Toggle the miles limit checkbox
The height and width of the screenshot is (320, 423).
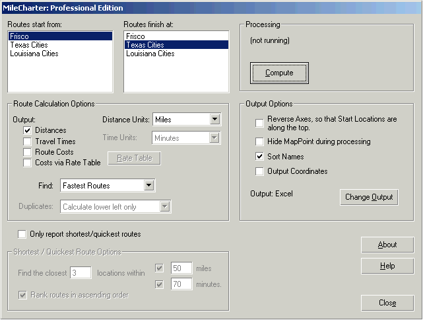[x=159, y=268]
